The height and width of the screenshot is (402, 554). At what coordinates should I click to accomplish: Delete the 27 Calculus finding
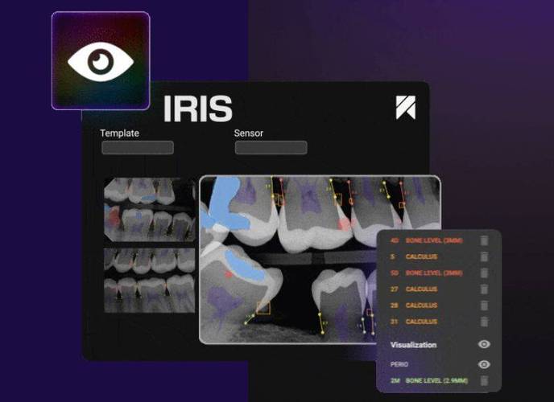point(484,289)
